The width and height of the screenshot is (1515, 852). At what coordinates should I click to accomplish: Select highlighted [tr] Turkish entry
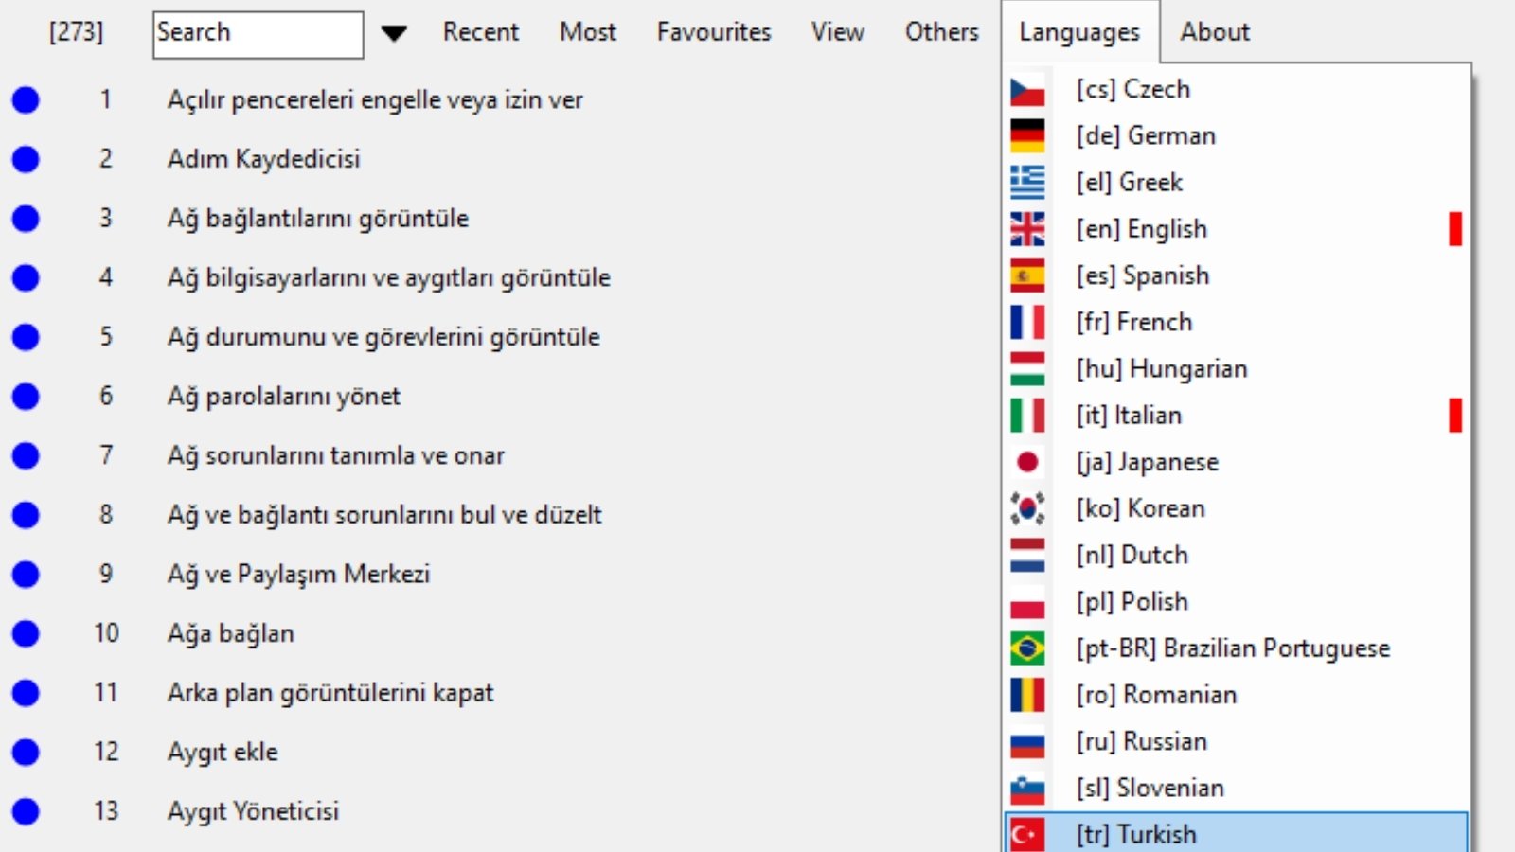1236,833
